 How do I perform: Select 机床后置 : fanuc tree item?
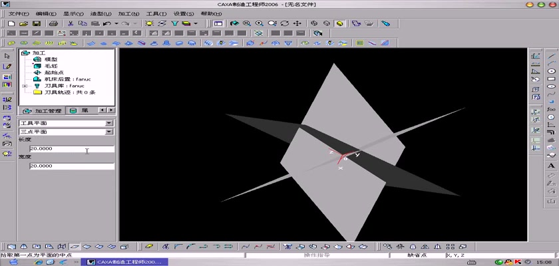(x=67, y=79)
